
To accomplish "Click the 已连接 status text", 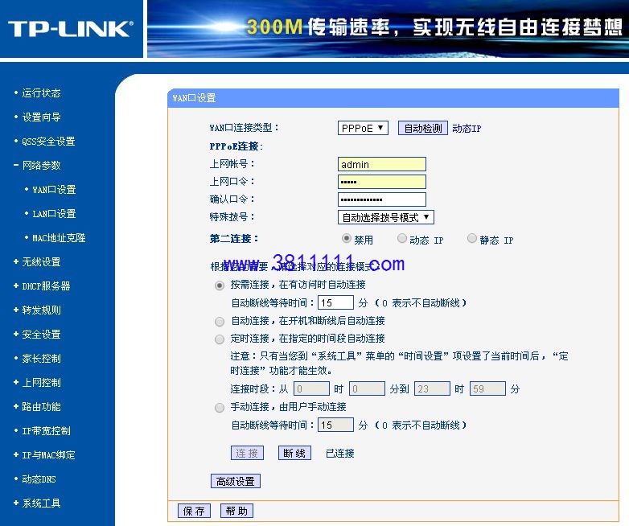I will (340, 454).
